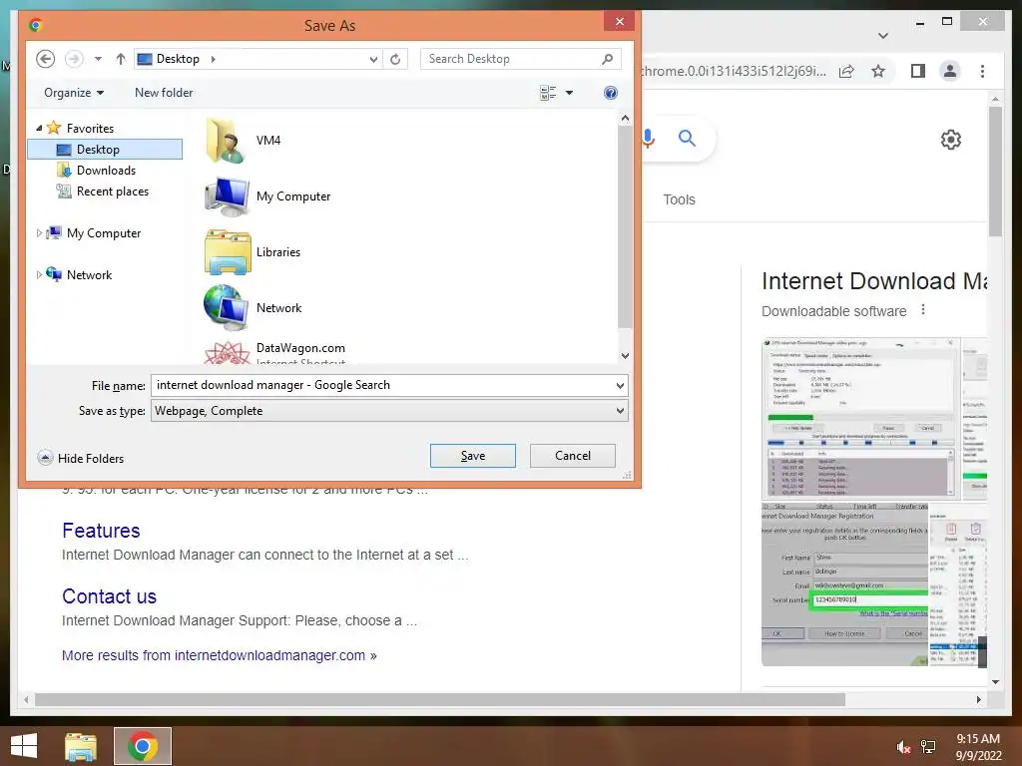Viewport: 1022px width, 766px height.
Task: Change the view layout icon
Action: click(x=548, y=93)
